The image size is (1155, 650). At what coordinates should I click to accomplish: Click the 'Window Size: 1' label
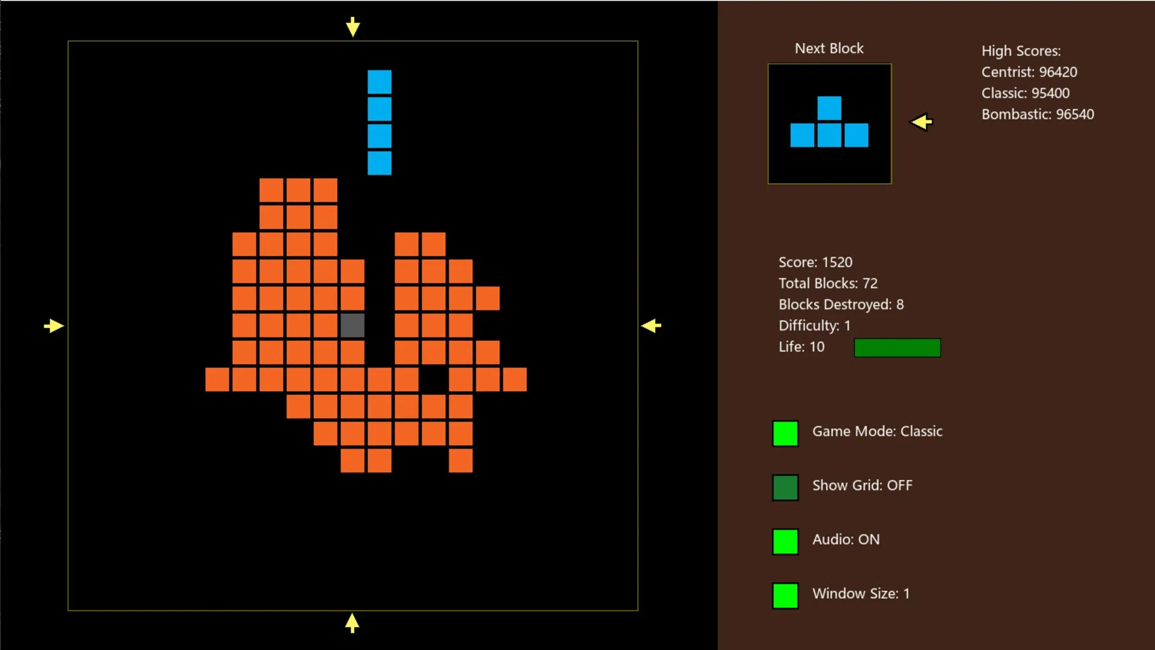pyautogui.click(x=861, y=594)
